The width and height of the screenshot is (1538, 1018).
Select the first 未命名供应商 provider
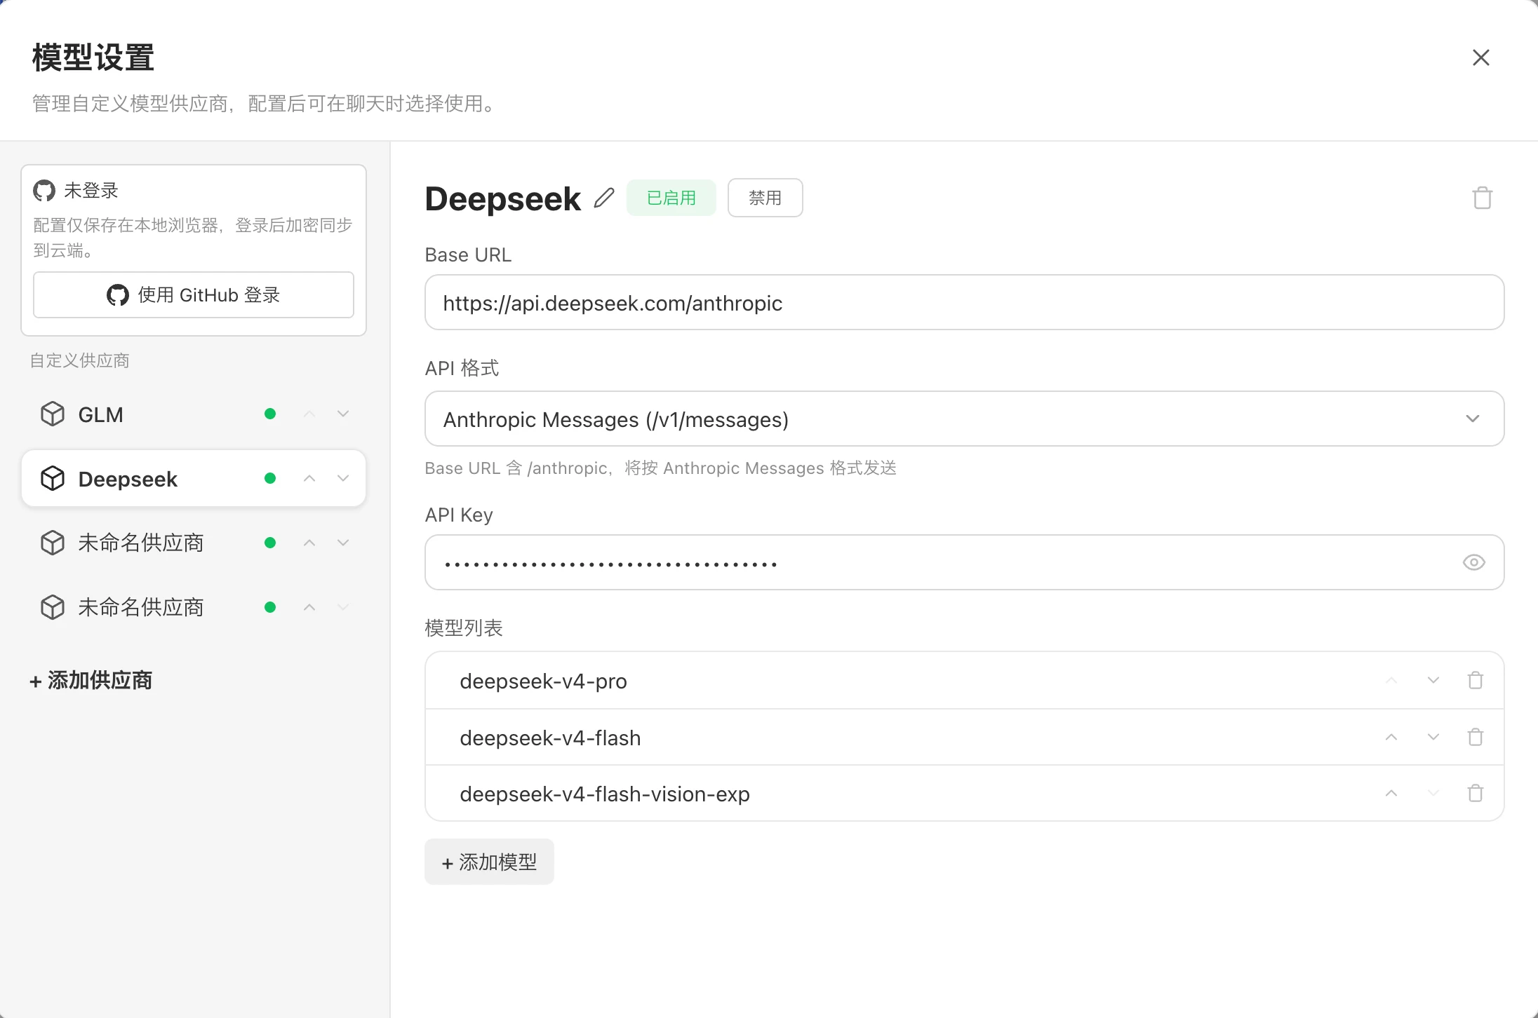coord(194,543)
